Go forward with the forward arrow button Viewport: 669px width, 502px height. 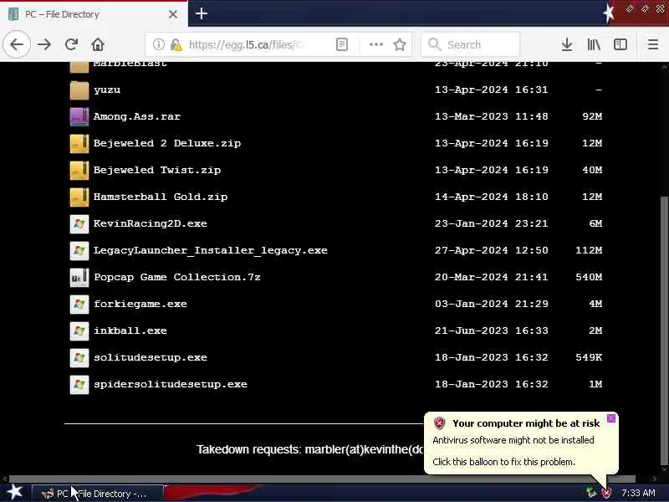[x=44, y=44]
